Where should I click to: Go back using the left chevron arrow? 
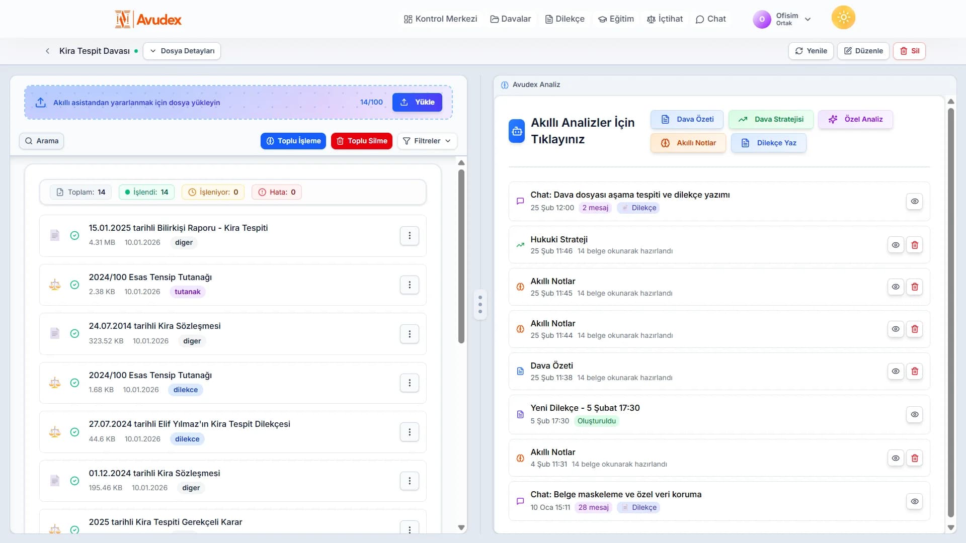point(47,51)
